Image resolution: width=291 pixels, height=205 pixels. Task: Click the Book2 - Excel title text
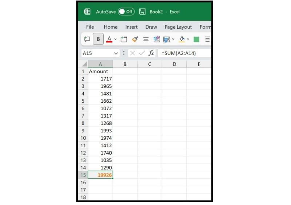pyautogui.click(x=165, y=12)
